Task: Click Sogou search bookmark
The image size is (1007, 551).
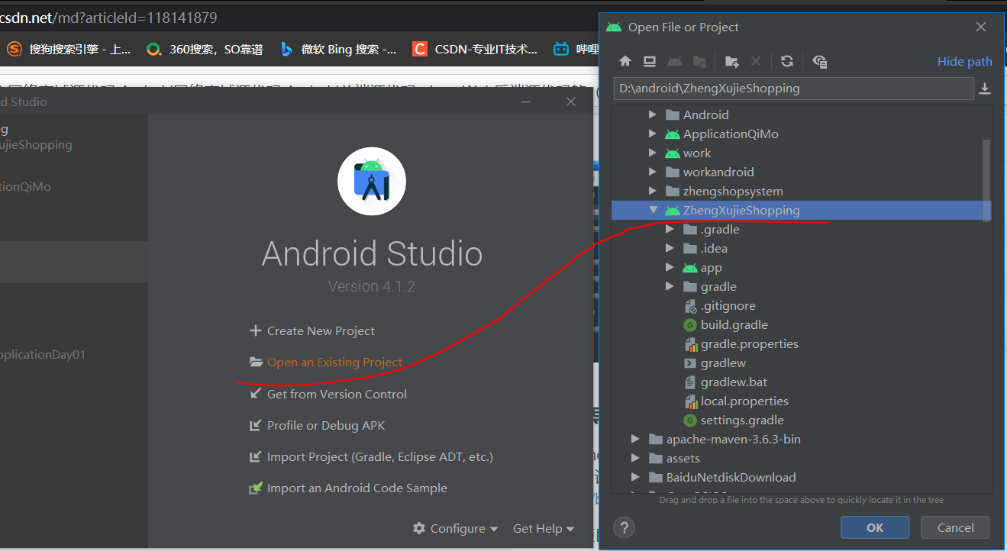Action: (x=69, y=49)
